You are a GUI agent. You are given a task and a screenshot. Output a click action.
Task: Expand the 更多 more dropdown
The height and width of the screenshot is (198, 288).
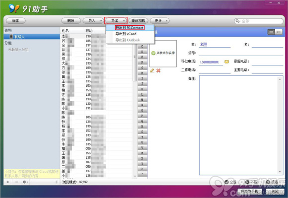pos(160,20)
